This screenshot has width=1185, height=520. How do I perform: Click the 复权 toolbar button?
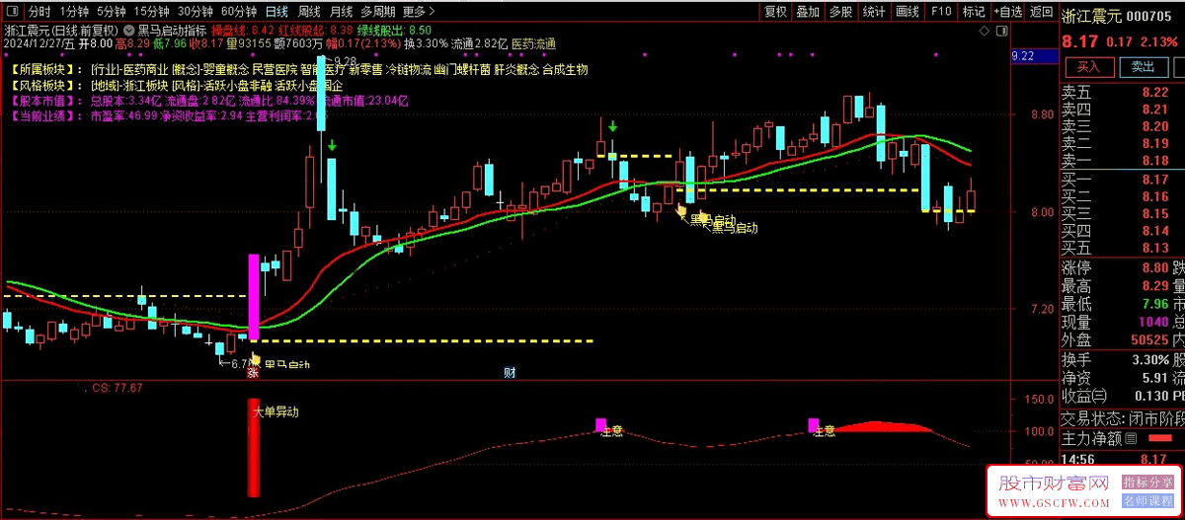776,12
